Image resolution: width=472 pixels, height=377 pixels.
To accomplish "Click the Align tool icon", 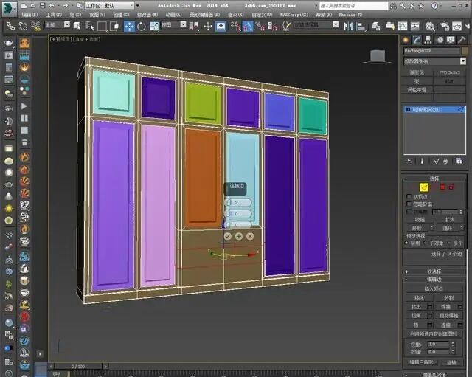I will pos(361,27).
